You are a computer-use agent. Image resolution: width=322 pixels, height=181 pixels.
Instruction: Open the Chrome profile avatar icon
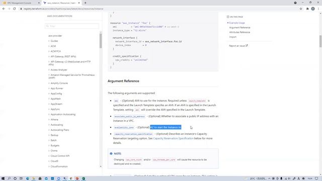pyautogui.click(x=313, y=9)
